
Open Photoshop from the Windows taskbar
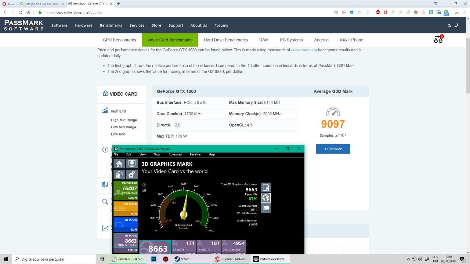tap(154, 259)
